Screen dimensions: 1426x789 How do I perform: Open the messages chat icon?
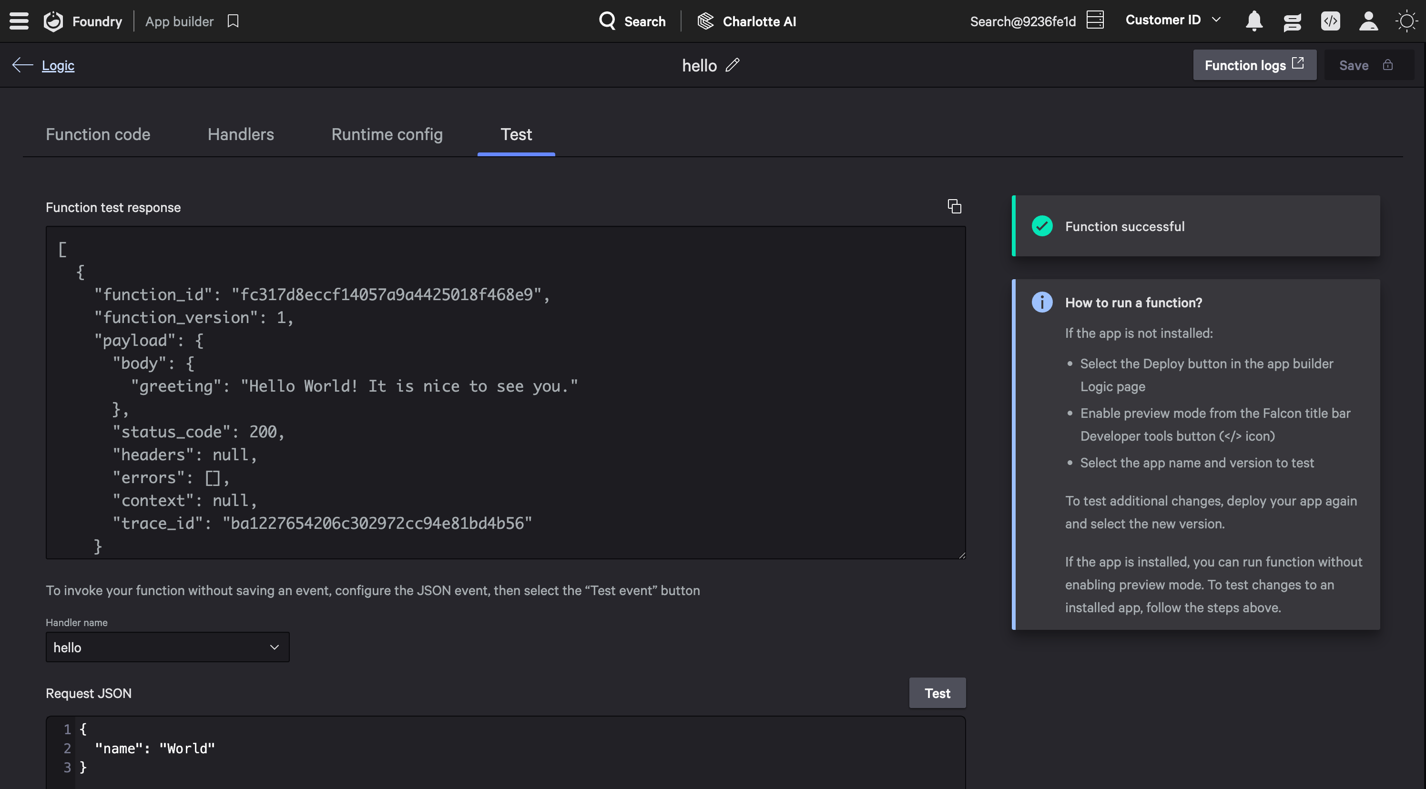tap(1292, 21)
